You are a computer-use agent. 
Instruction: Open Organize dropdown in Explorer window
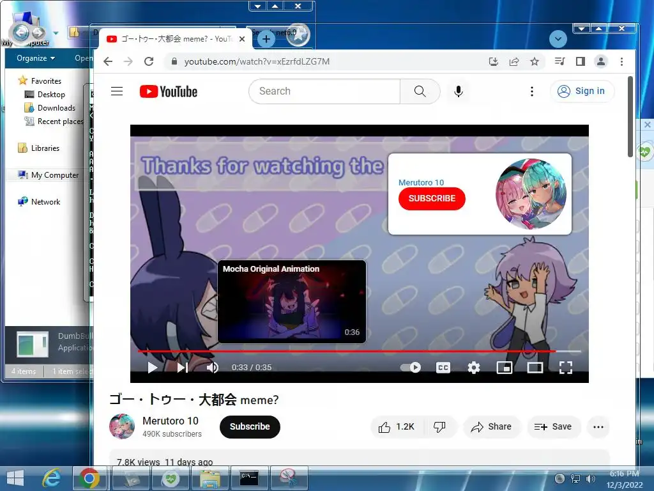point(36,58)
